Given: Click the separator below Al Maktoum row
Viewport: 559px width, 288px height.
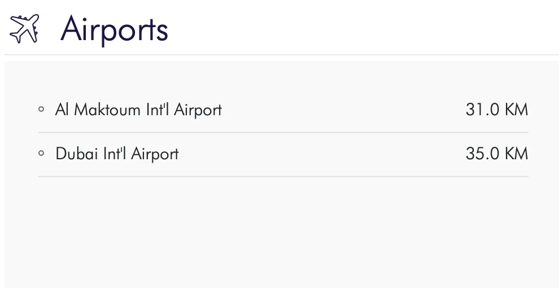Looking at the screenshot, I should pyautogui.click(x=283, y=133).
